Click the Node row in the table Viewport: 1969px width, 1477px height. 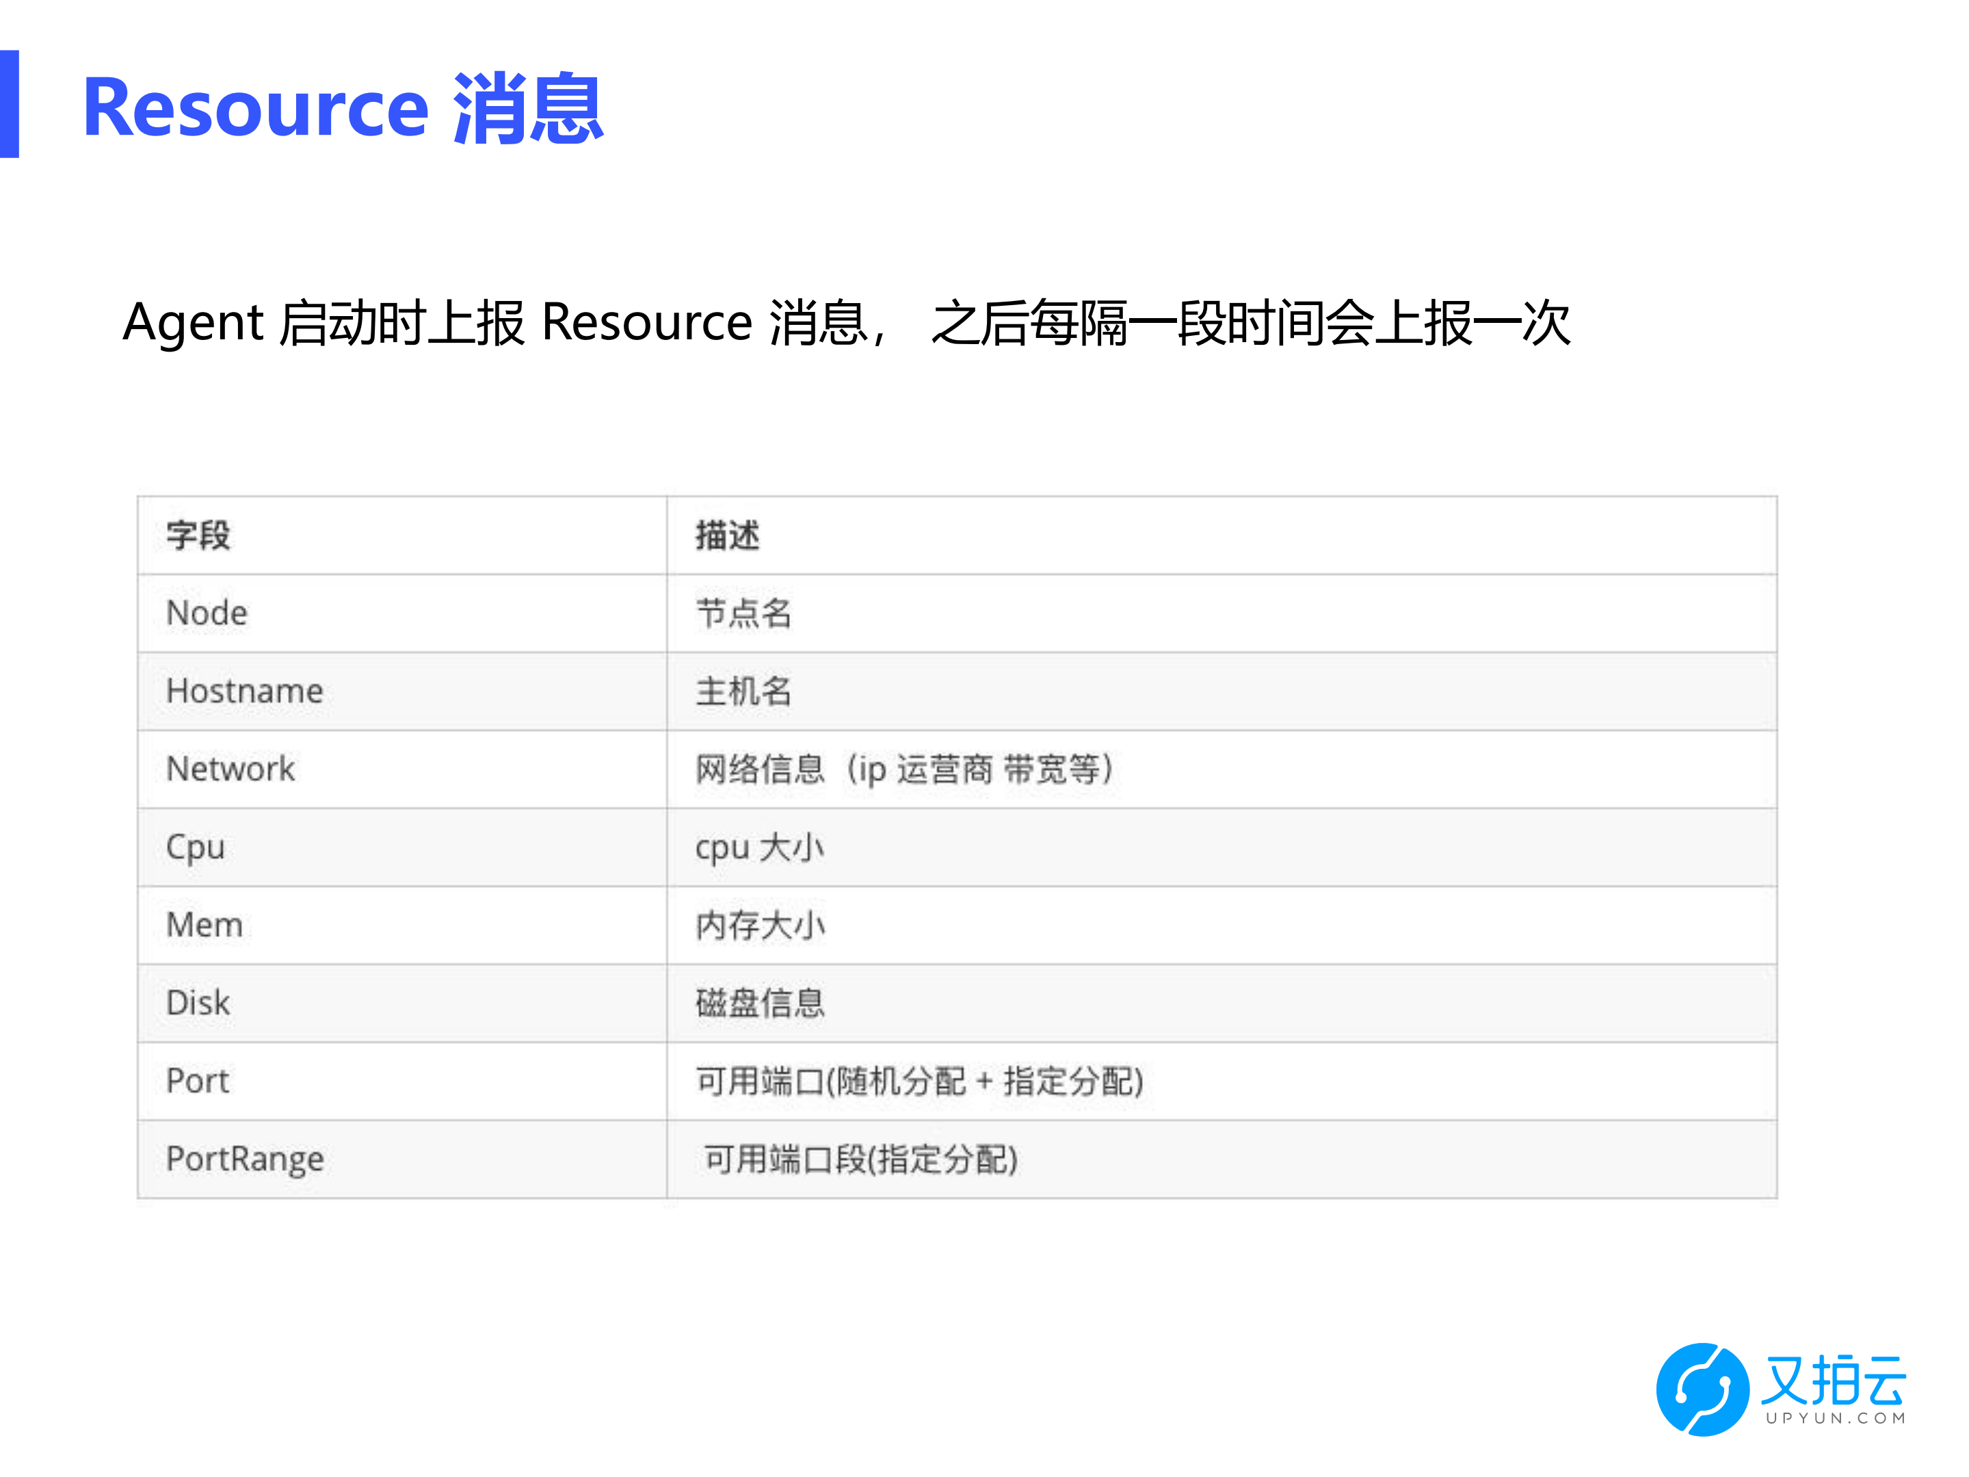click(x=207, y=612)
